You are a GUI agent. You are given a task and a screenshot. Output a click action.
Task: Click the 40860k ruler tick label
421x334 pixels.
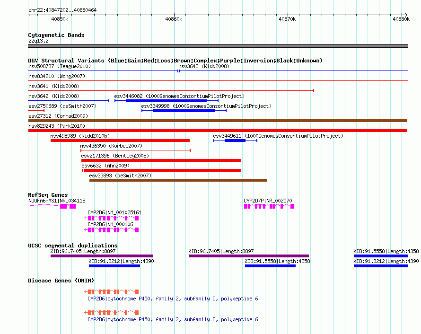click(174, 19)
